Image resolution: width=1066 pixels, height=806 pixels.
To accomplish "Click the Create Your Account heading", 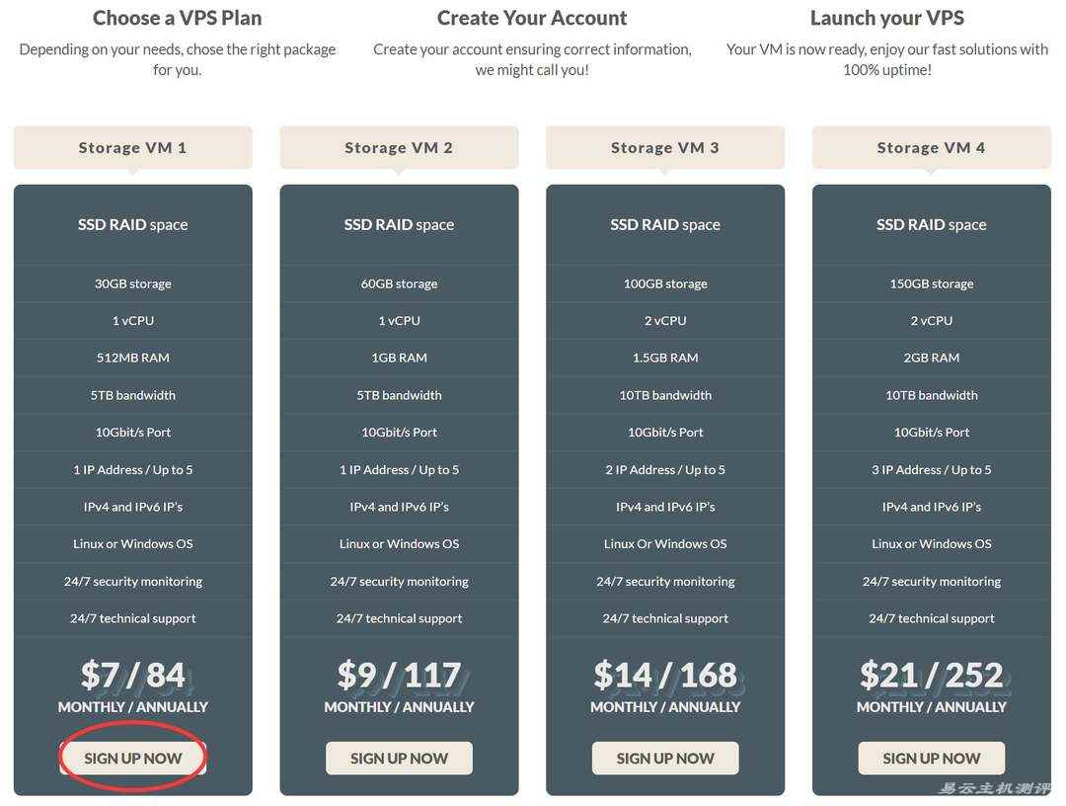I will click(x=532, y=18).
